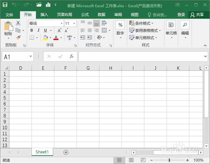Increase font size with large A
210x164 pixels.
59,30
